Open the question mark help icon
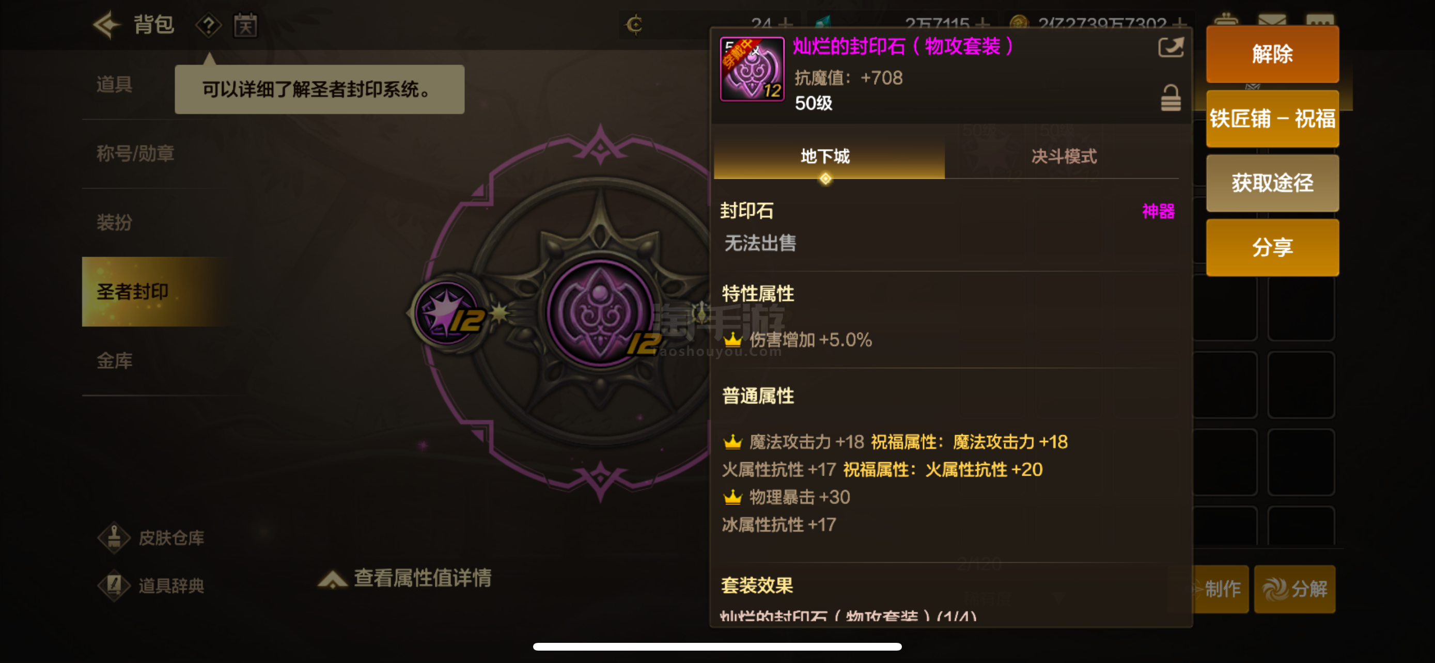 208,26
